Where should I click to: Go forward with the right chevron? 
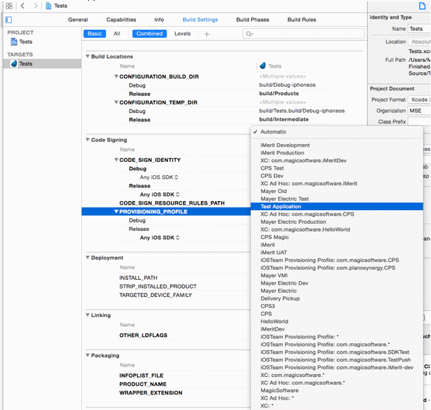point(36,6)
